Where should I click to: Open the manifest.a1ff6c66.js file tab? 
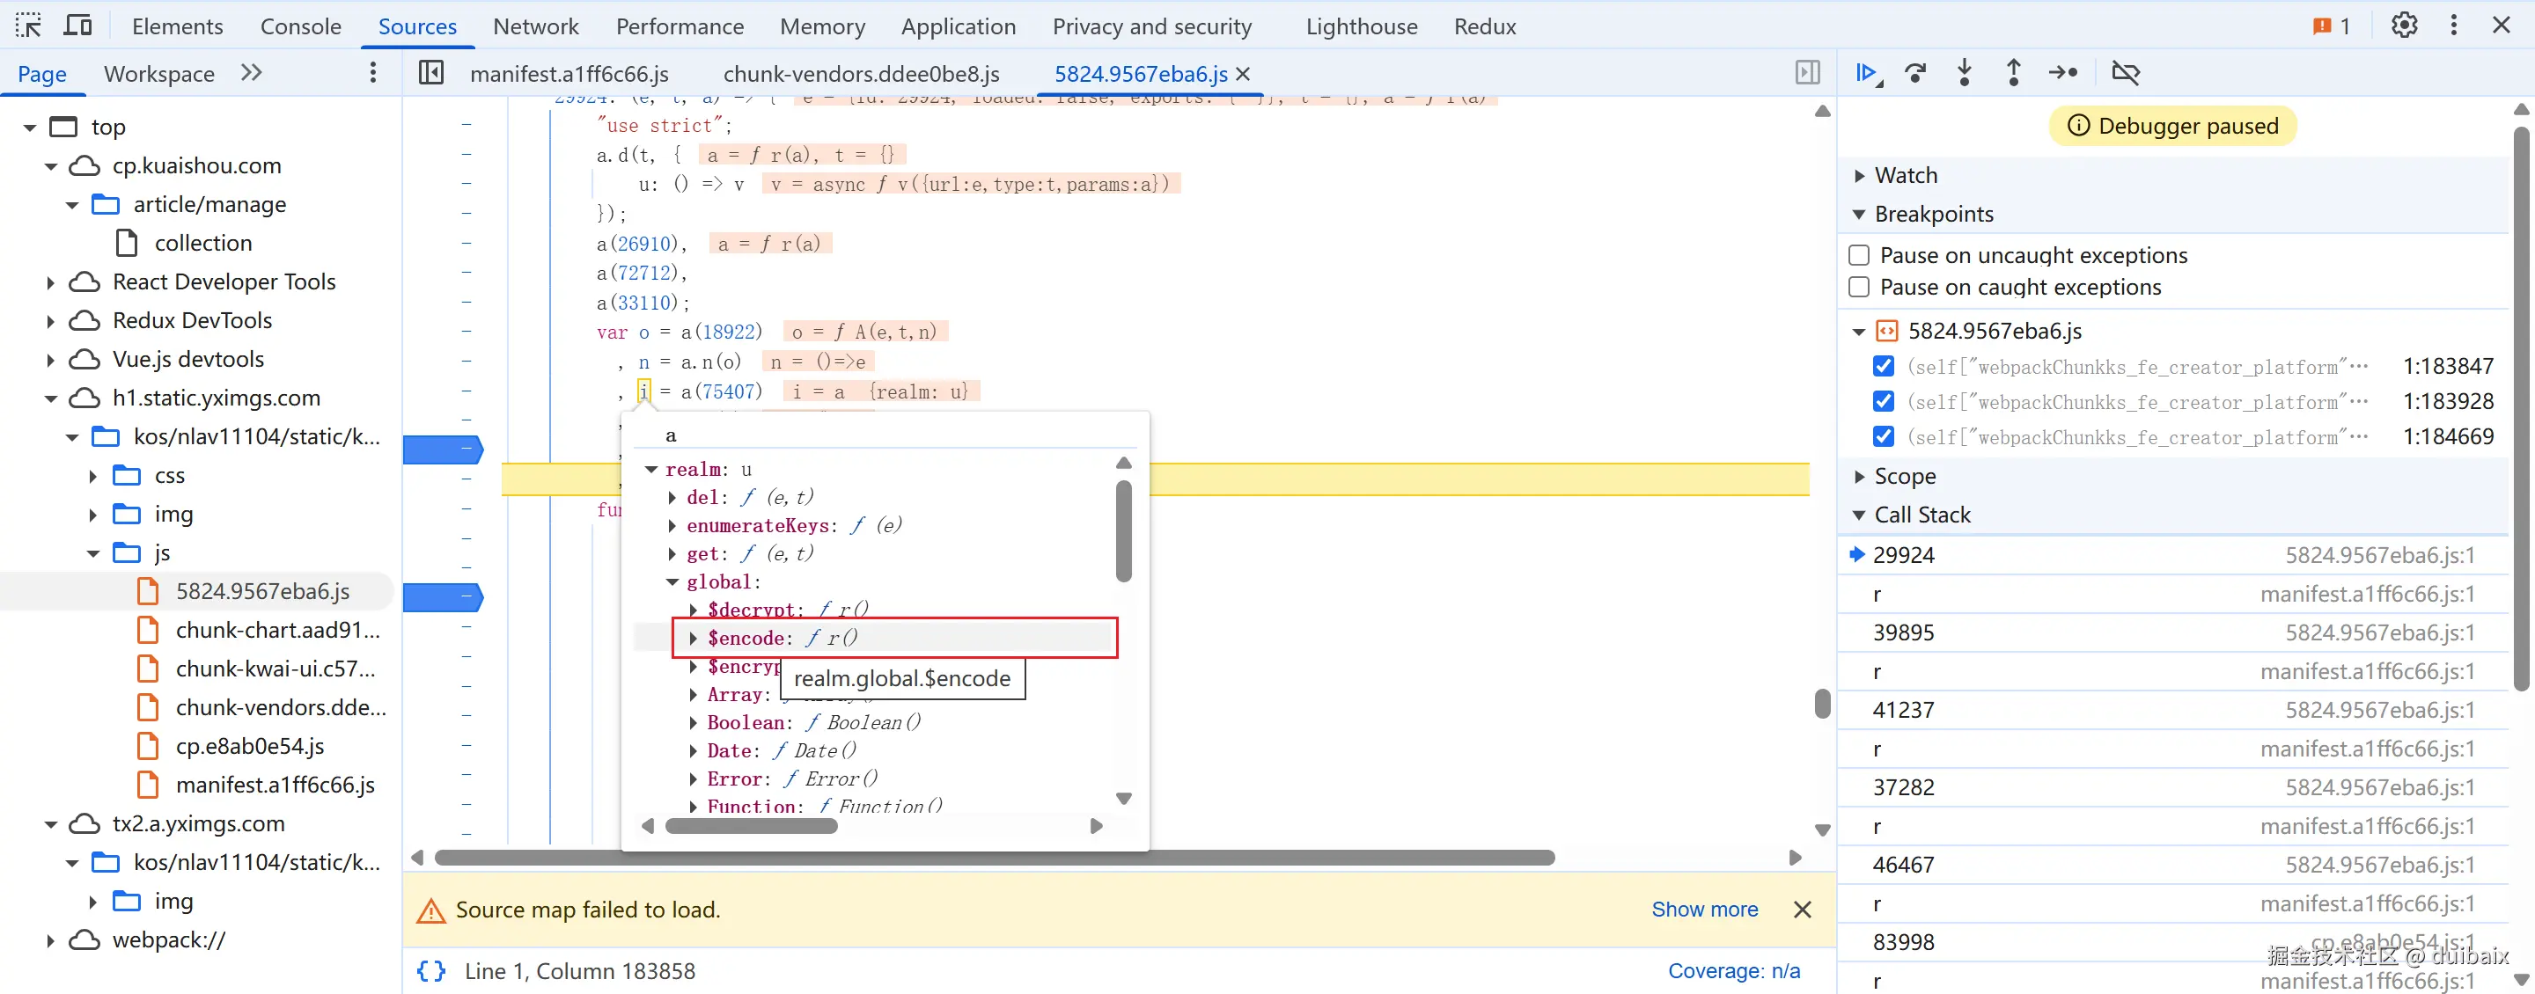coord(569,74)
